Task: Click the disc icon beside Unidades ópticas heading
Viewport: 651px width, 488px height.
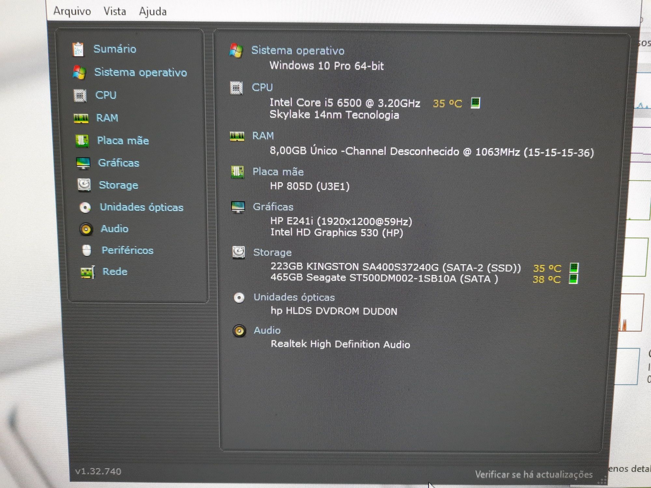Action: tap(239, 298)
